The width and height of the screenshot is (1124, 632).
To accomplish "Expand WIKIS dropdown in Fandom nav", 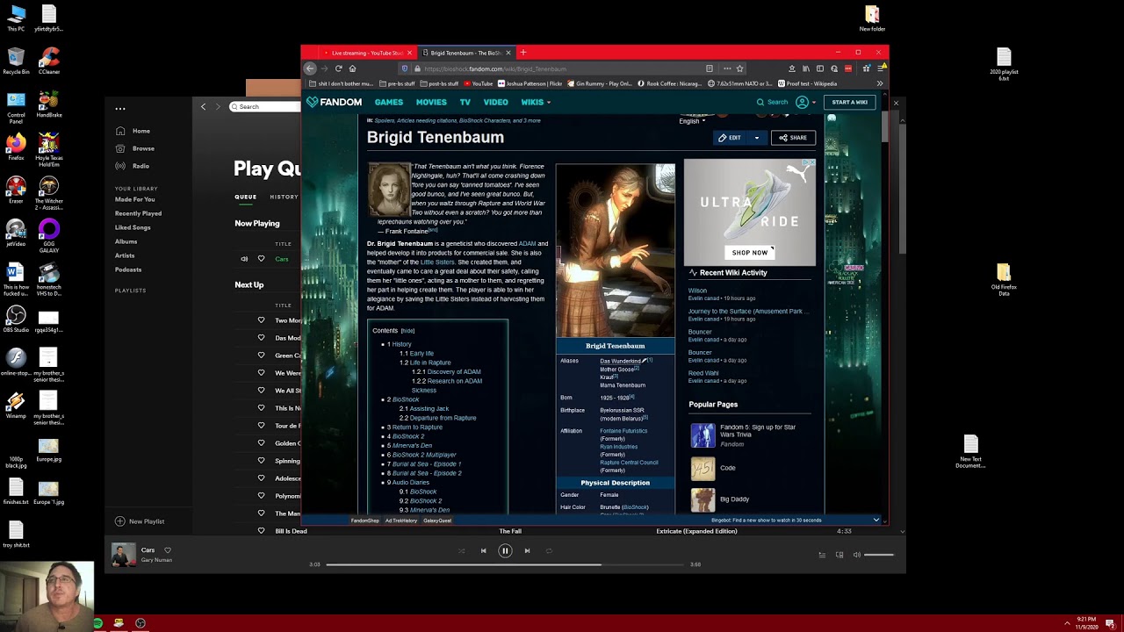I will click(536, 102).
